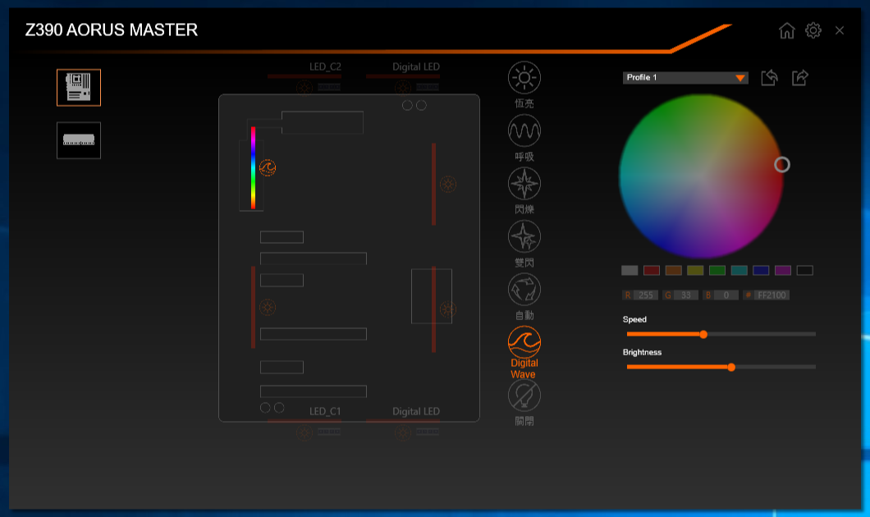Click LED strip icon next to LED_C2 sun

pos(329,88)
